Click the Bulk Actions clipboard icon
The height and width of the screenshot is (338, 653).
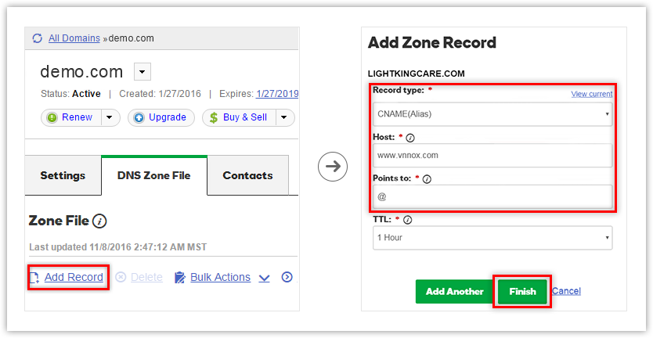click(x=180, y=277)
